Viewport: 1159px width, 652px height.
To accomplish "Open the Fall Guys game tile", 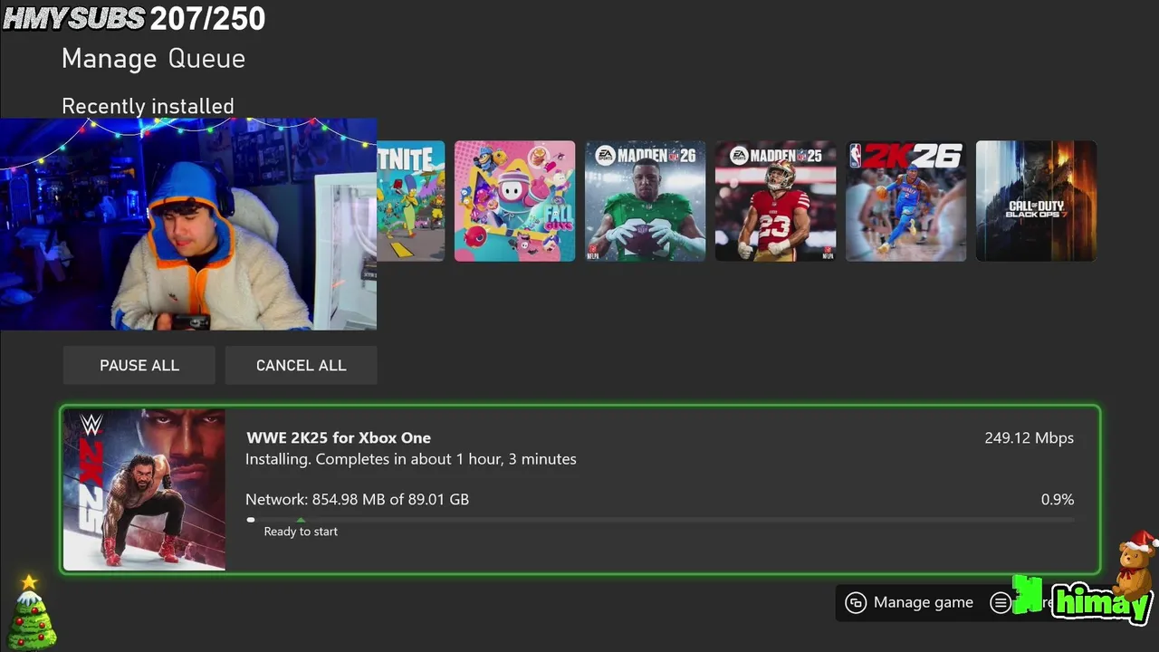I will [x=514, y=201].
